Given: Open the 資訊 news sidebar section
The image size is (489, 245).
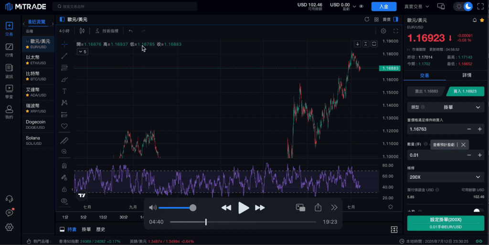Looking at the screenshot, I should point(9,71).
